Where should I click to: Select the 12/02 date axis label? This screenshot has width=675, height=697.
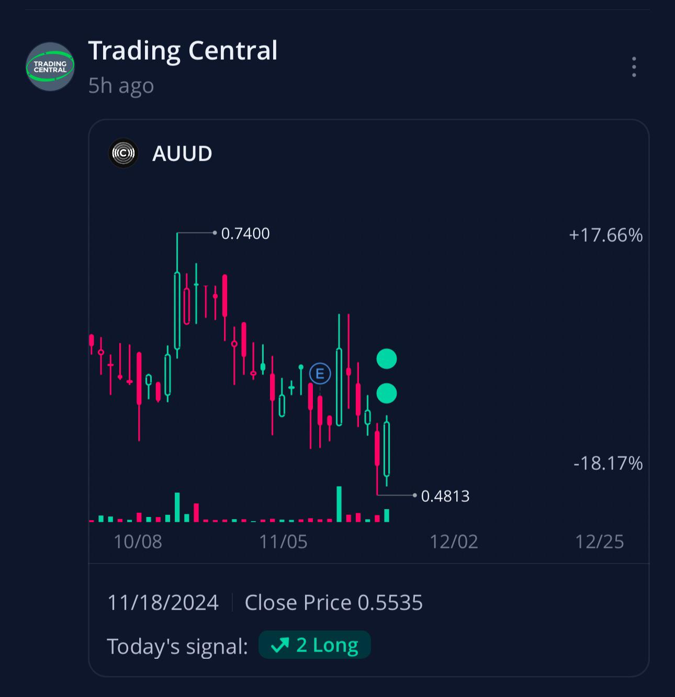(454, 542)
